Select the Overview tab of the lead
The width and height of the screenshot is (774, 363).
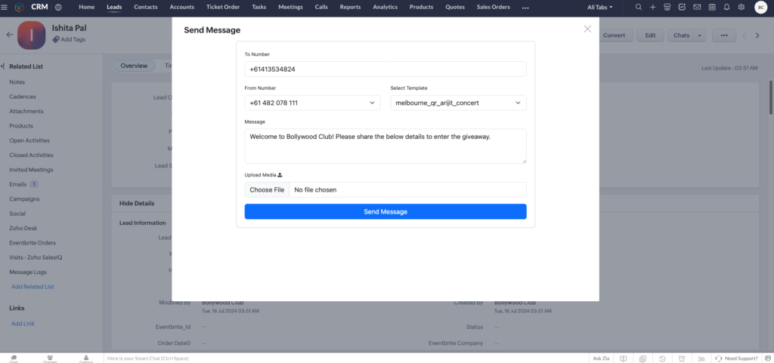(x=134, y=66)
